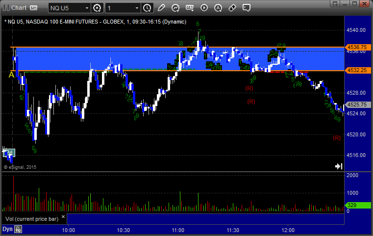Screen dimensions: 373x236
Task: Click the 11:00 time axis label
Action: (178, 230)
